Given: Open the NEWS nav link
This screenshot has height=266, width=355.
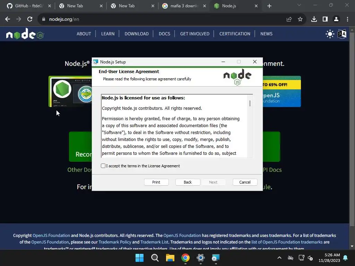Looking at the screenshot, I should pos(266,34).
